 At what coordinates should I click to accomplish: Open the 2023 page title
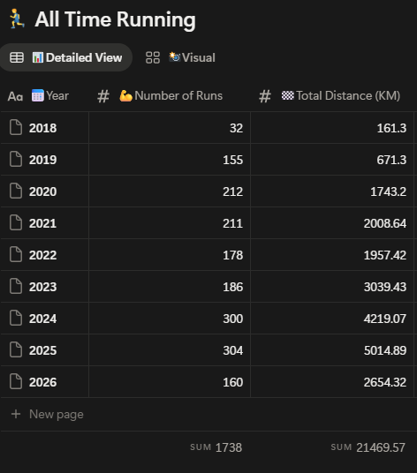pyautogui.click(x=43, y=287)
